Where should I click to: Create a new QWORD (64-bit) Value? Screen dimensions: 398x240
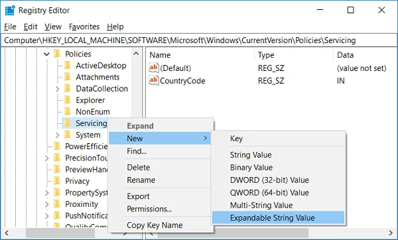pyautogui.click(x=278, y=192)
